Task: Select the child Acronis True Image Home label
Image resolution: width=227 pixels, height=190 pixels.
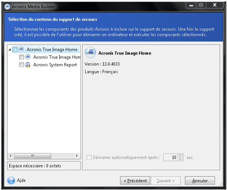Action: (x=57, y=57)
